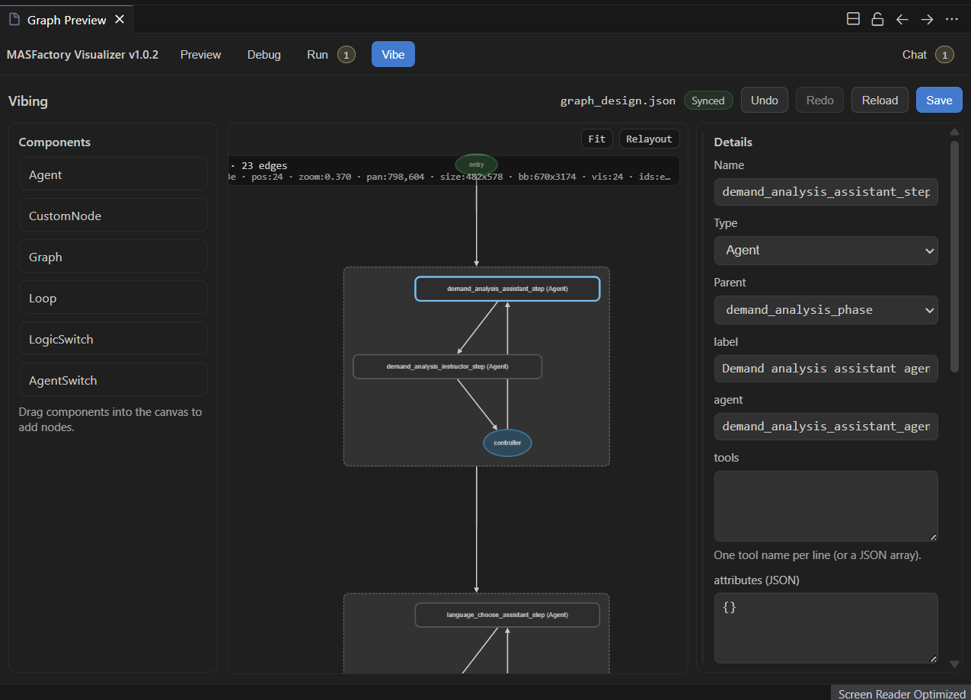Fit the graph to the canvas
Screen dimensions: 971x700
coord(596,139)
